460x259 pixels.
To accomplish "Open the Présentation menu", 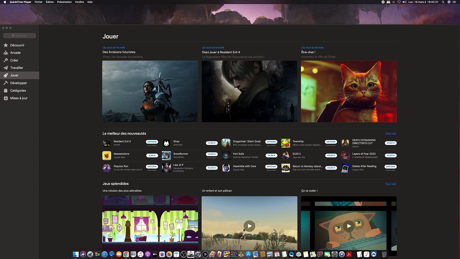I will 64,2.
